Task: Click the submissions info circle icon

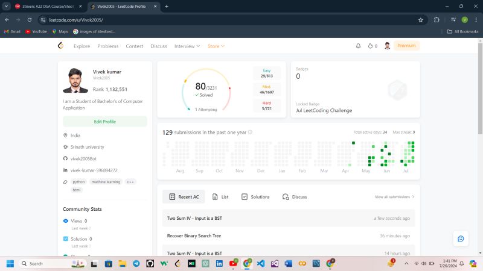Action: (250, 132)
